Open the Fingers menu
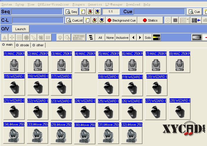The height and width of the screenshot is (146, 207). pos(78,5)
